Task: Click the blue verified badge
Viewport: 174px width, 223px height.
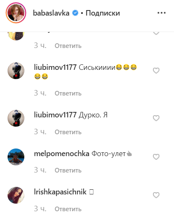Action: click(x=75, y=13)
